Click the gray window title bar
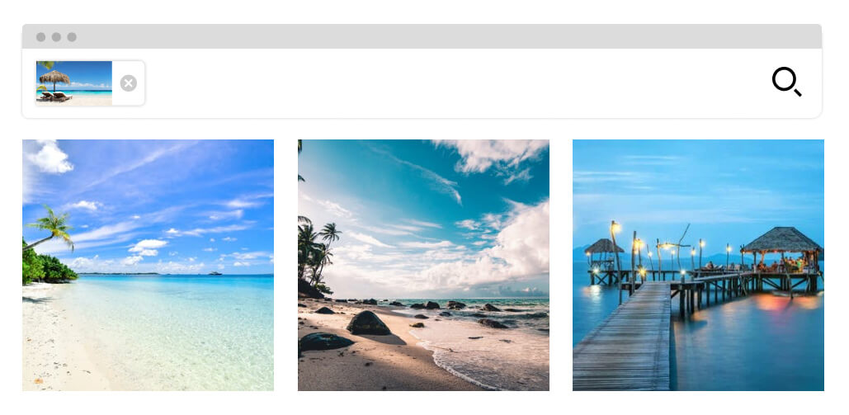The width and height of the screenshot is (849, 415). pyautogui.click(x=422, y=36)
